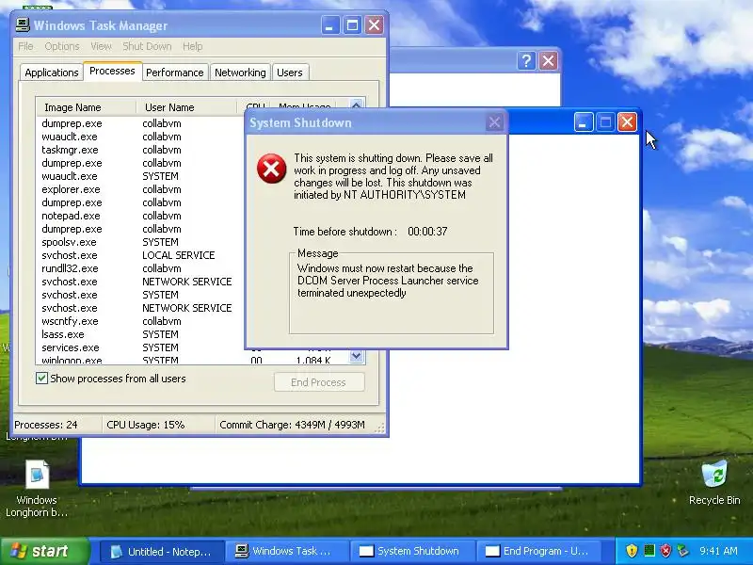Close the dialog with the help button
The image size is (753, 565).
[548, 61]
